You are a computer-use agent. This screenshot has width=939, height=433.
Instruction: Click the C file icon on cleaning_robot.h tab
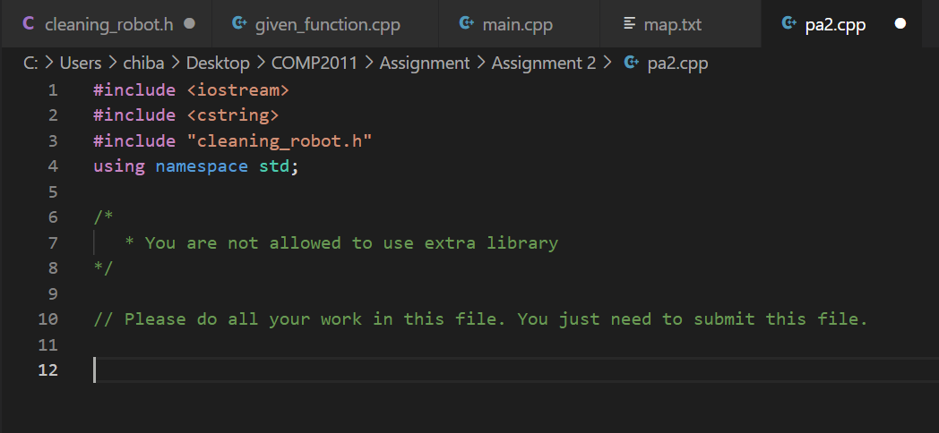[28, 24]
